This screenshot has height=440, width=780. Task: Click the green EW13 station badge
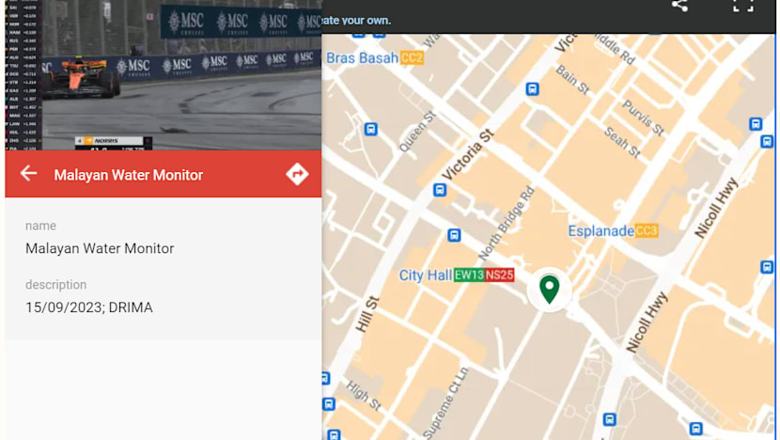point(469,275)
